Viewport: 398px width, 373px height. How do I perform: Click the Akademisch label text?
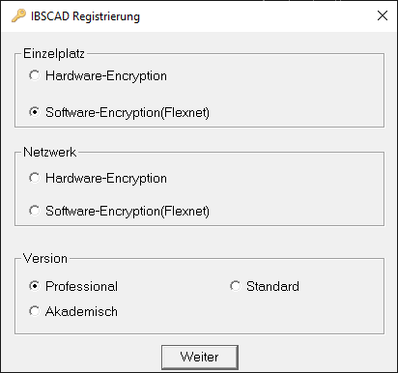coord(81,311)
